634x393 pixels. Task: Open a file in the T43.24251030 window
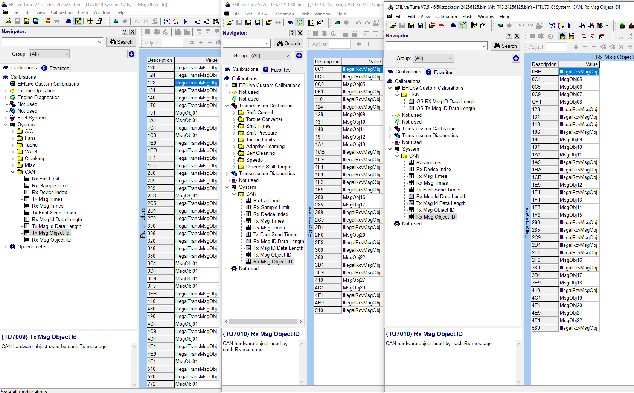click(230, 23)
